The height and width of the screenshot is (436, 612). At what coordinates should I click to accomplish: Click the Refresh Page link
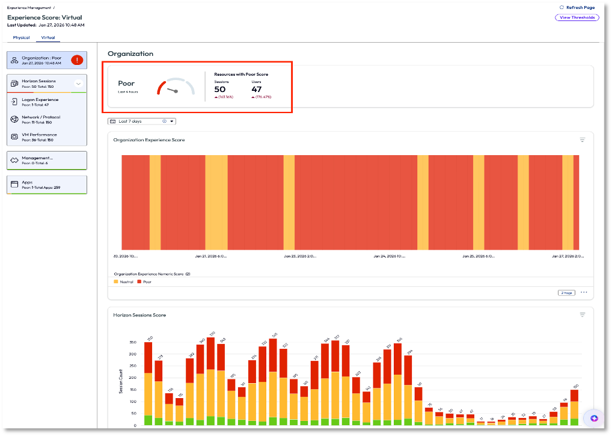[577, 7]
